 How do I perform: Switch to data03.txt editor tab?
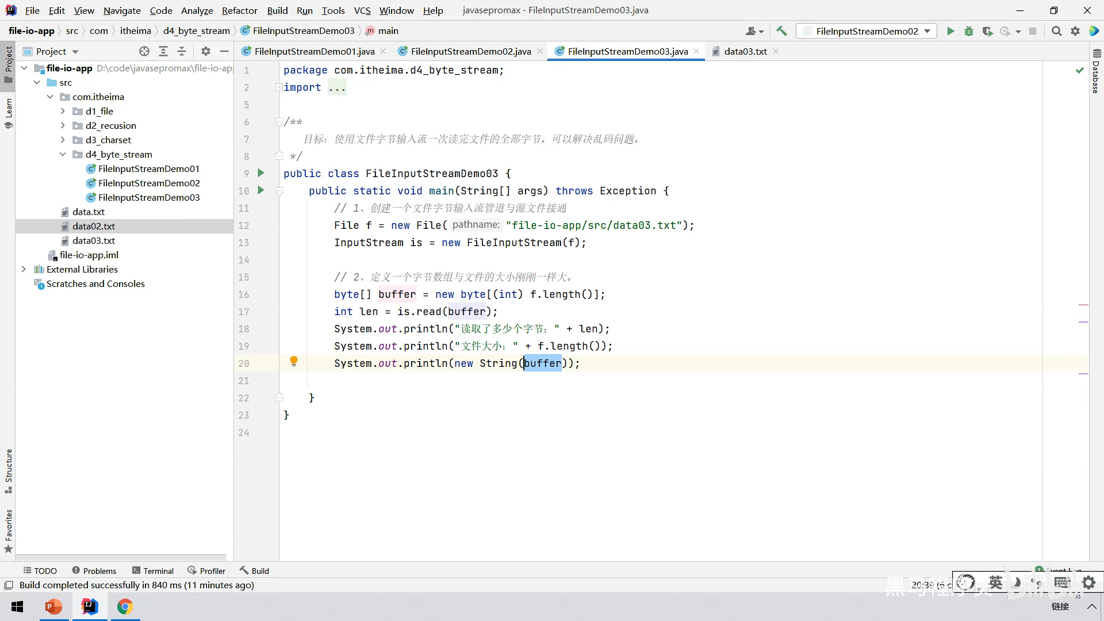point(745,51)
